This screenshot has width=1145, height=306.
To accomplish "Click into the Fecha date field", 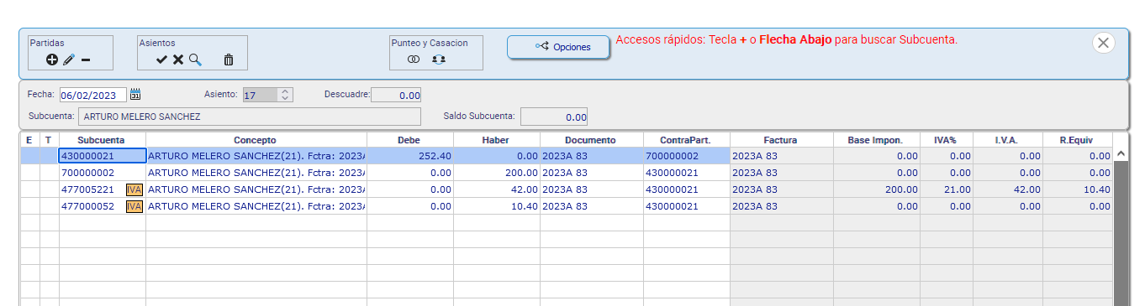I will (x=92, y=95).
